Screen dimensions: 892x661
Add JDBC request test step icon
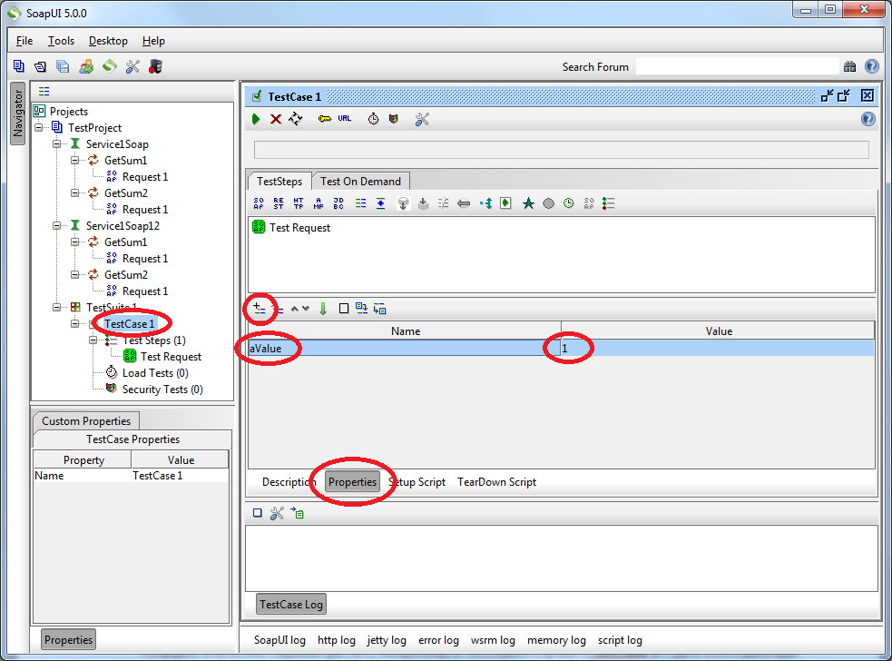pyautogui.click(x=338, y=203)
